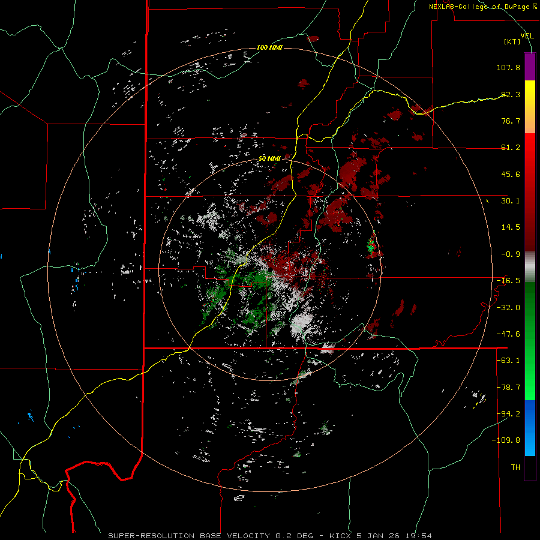Click the 92.3 legend value

click(511, 94)
